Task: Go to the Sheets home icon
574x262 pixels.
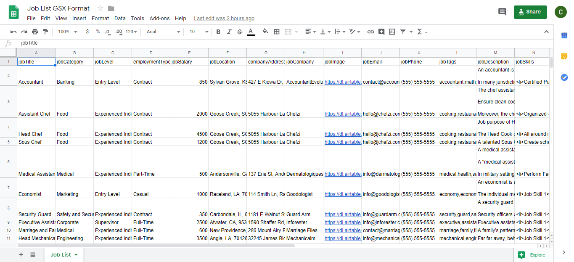Action: [x=14, y=12]
